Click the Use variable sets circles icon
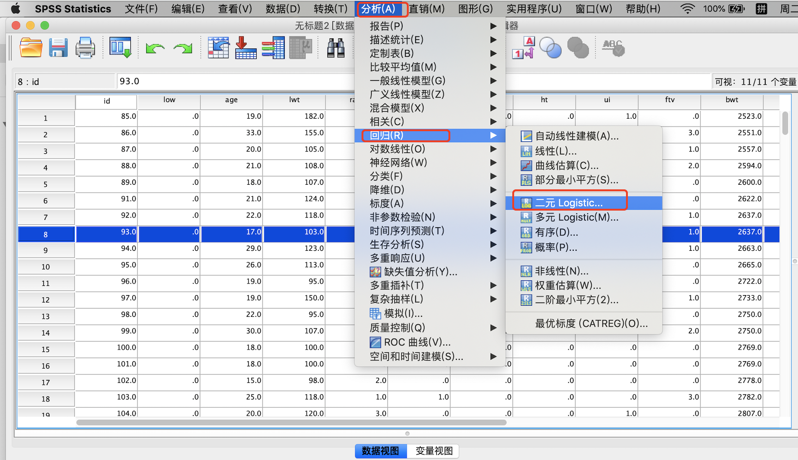Viewport: 798px width, 460px height. point(550,48)
